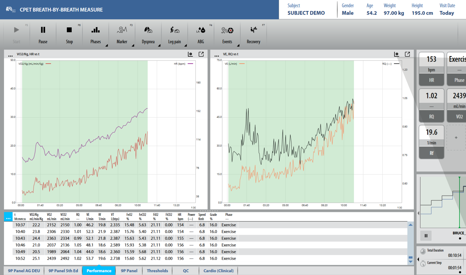
Task: Record a Dyspnea score
Action: click(148, 35)
